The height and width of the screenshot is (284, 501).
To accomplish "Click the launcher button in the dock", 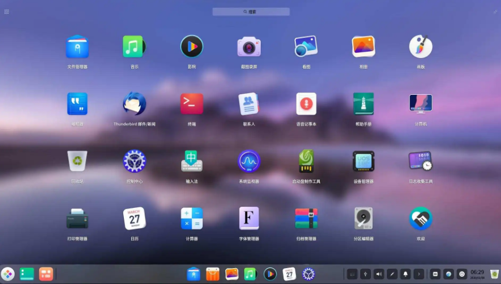I will (8, 274).
